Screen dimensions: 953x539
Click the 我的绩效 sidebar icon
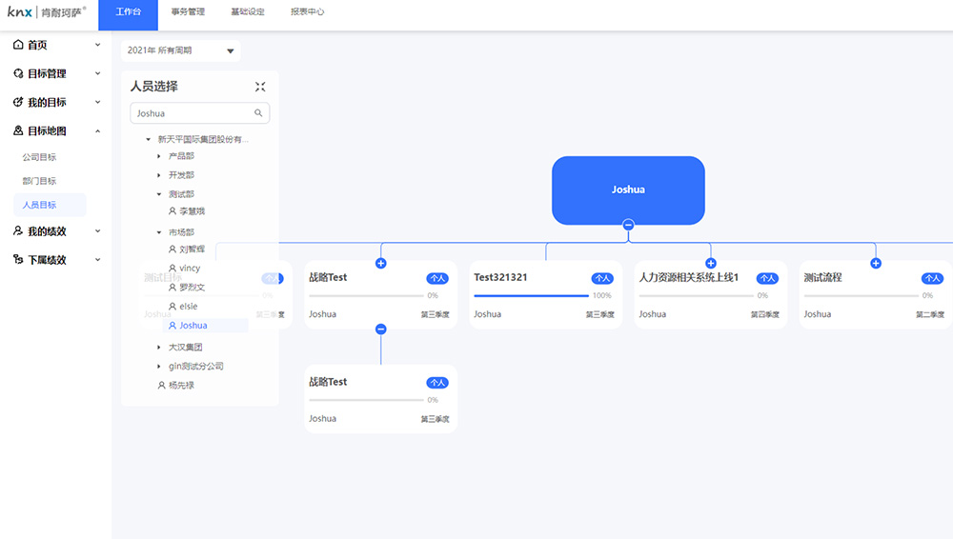[18, 230]
